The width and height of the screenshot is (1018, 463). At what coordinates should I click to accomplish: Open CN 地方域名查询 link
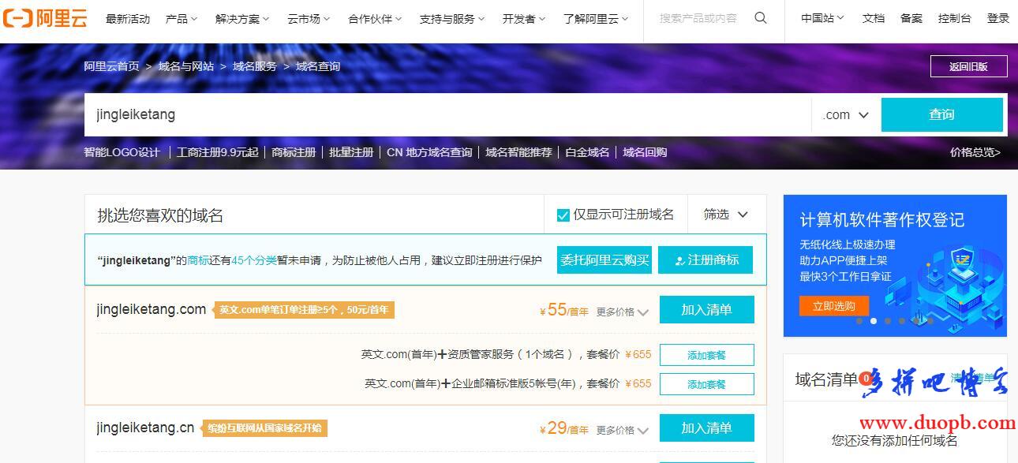pyautogui.click(x=429, y=152)
